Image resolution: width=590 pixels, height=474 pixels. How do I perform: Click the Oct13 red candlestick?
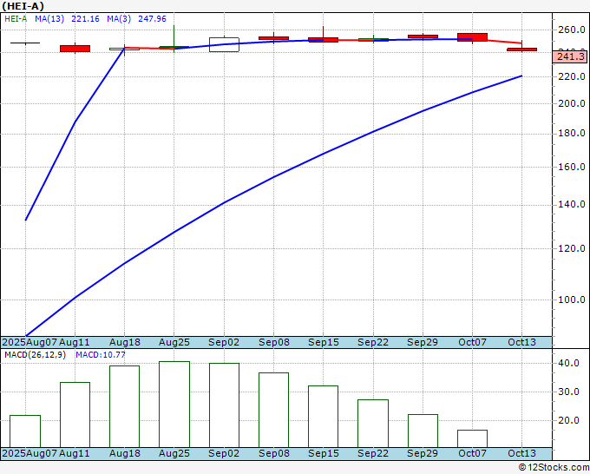click(x=521, y=49)
